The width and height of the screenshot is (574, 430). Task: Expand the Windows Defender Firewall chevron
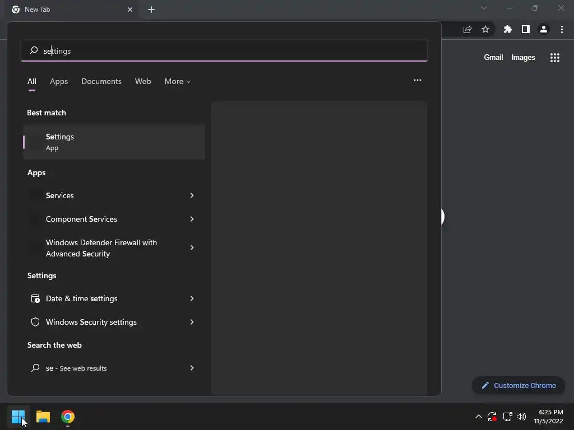tap(192, 248)
